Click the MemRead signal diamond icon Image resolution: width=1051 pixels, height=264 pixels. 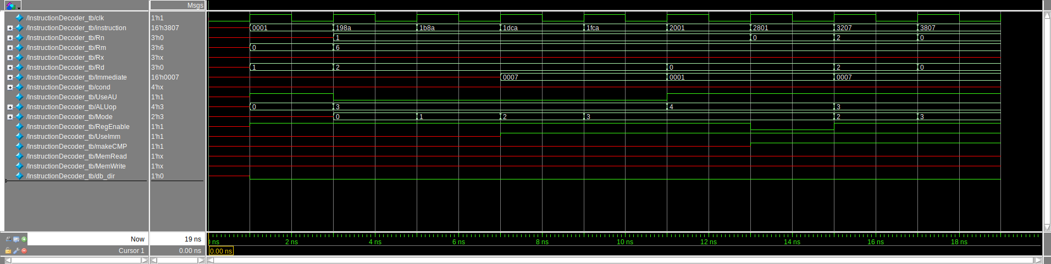19,156
